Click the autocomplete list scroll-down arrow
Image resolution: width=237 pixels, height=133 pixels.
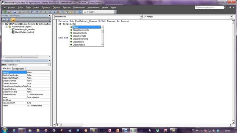click(x=102, y=45)
